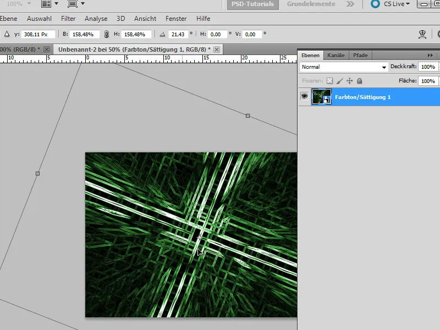The image size is (440, 330).
Task: Toggle the maintain aspect ratio chain link
Action: click(x=106, y=34)
